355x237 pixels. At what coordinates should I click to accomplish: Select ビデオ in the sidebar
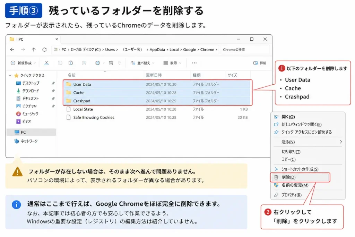pos(26,121)
